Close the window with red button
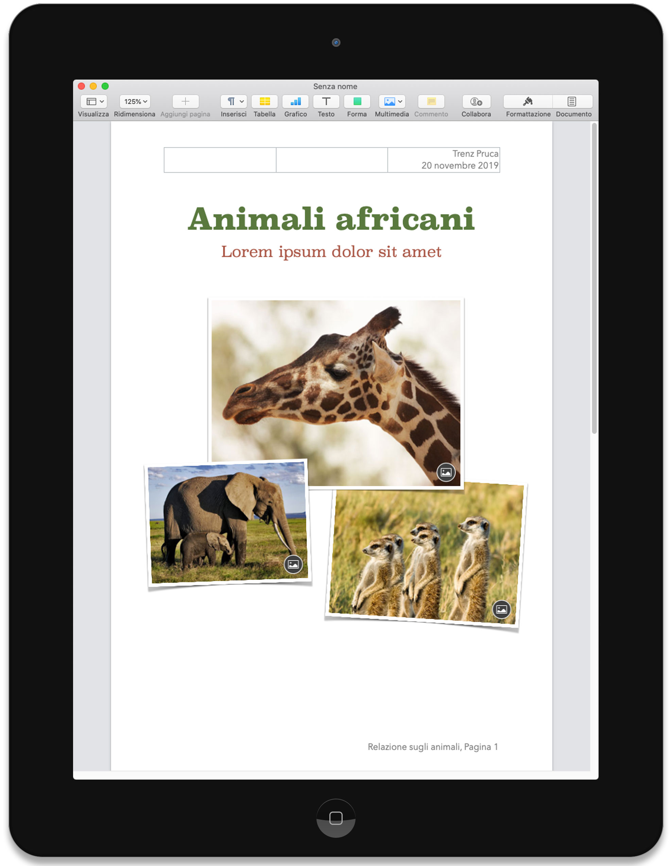This screenshot has height=866, width=672. pos(82,86)
